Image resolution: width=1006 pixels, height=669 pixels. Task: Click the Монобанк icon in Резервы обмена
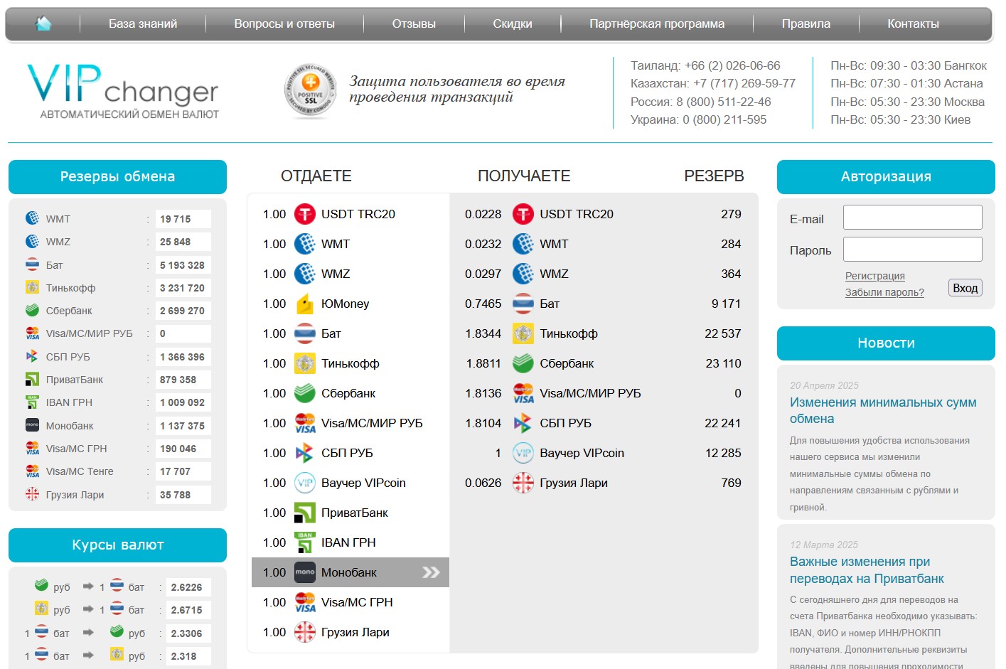coord(32,425)
